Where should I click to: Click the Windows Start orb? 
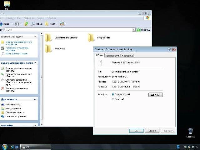click(x=4, y=147)
